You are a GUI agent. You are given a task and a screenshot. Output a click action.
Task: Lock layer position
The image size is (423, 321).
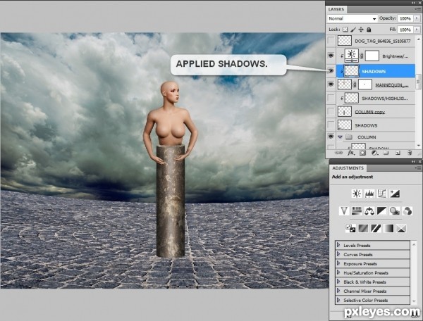(x=361, y=30)
